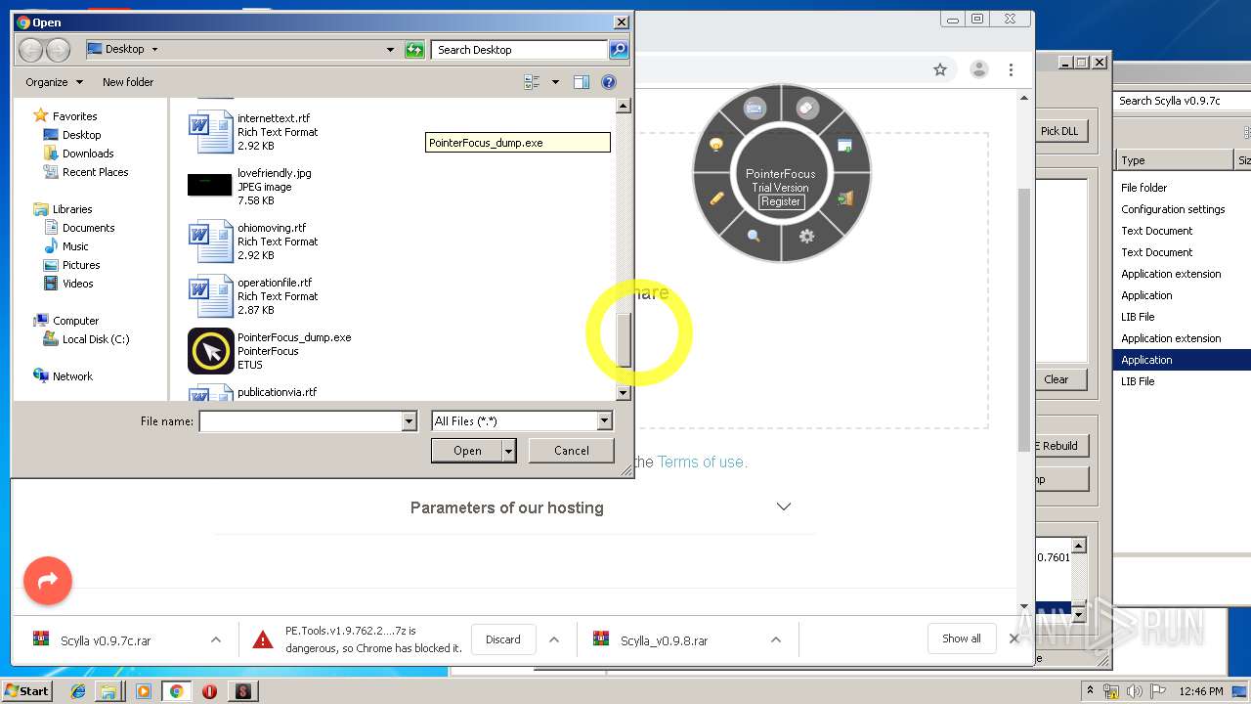Click Show all downloads
1251x704 pixels.
(962, 638)
